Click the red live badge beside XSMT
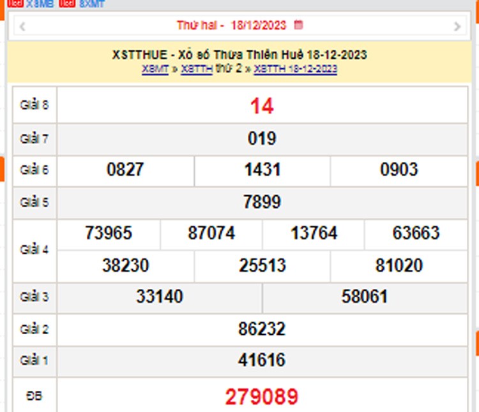This screenshot has width=479, height=412. [66, 3]
